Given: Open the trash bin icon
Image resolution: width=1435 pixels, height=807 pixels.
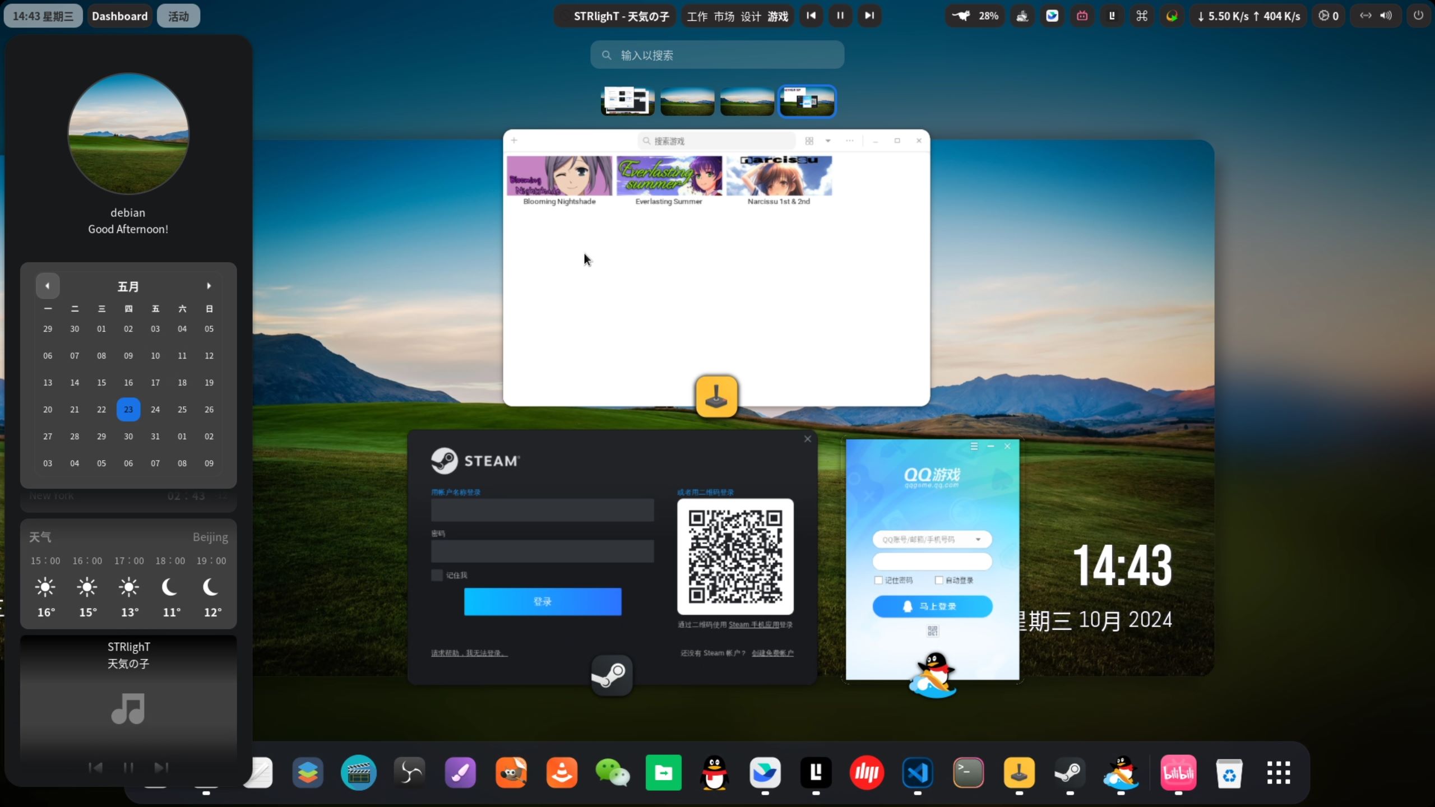Looking at the screenshot, I should click(x=1229, y=773).
